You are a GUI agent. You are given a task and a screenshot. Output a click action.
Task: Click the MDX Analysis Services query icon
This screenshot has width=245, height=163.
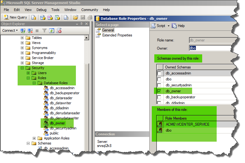point(43,17)
